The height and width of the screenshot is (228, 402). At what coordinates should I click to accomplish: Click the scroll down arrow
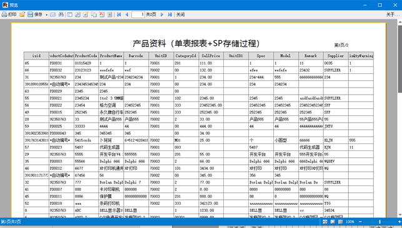(x=399, y=215)
